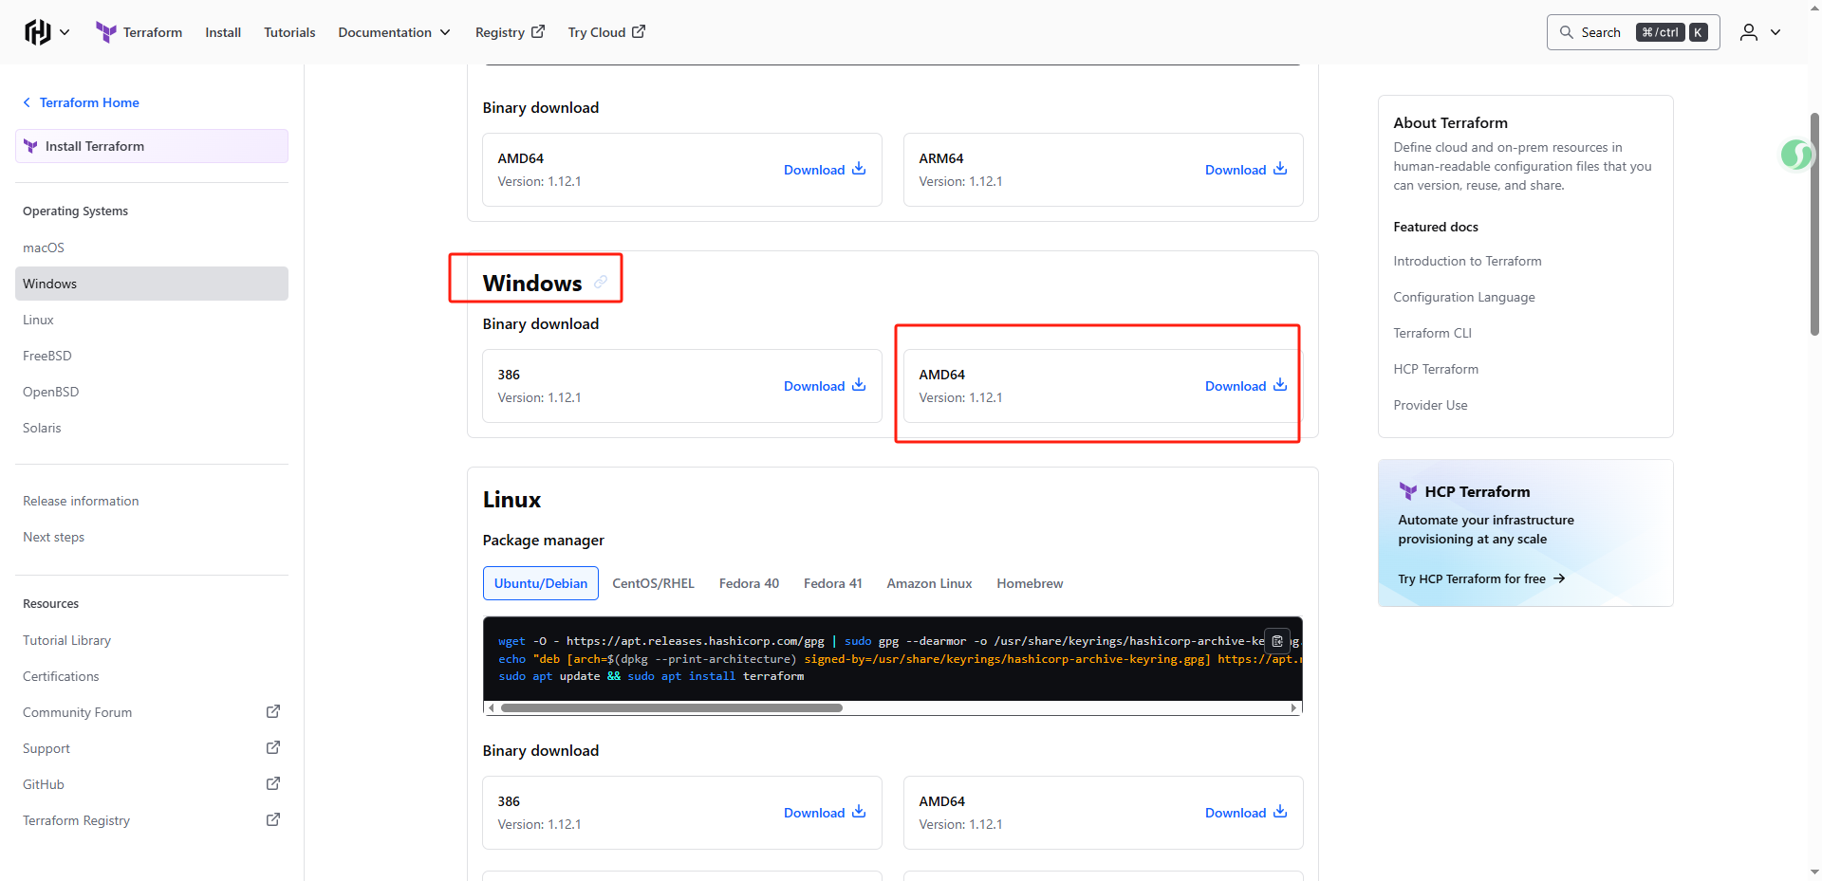Click the code block horizontal scrollbar
This screenshot has width=1822, height=881.
(x=672, y=707)
